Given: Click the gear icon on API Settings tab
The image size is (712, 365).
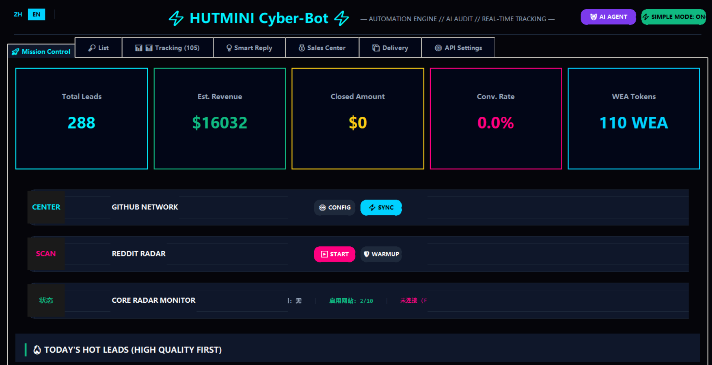Looking at the screenshot, I should pos(438,48).
